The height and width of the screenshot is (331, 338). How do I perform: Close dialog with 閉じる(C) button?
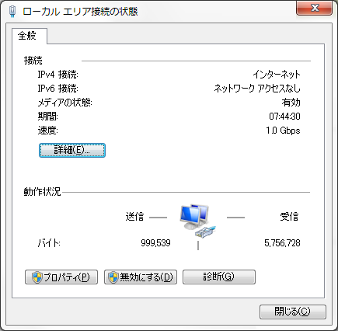pyautogui.click(x=293, y=312)
